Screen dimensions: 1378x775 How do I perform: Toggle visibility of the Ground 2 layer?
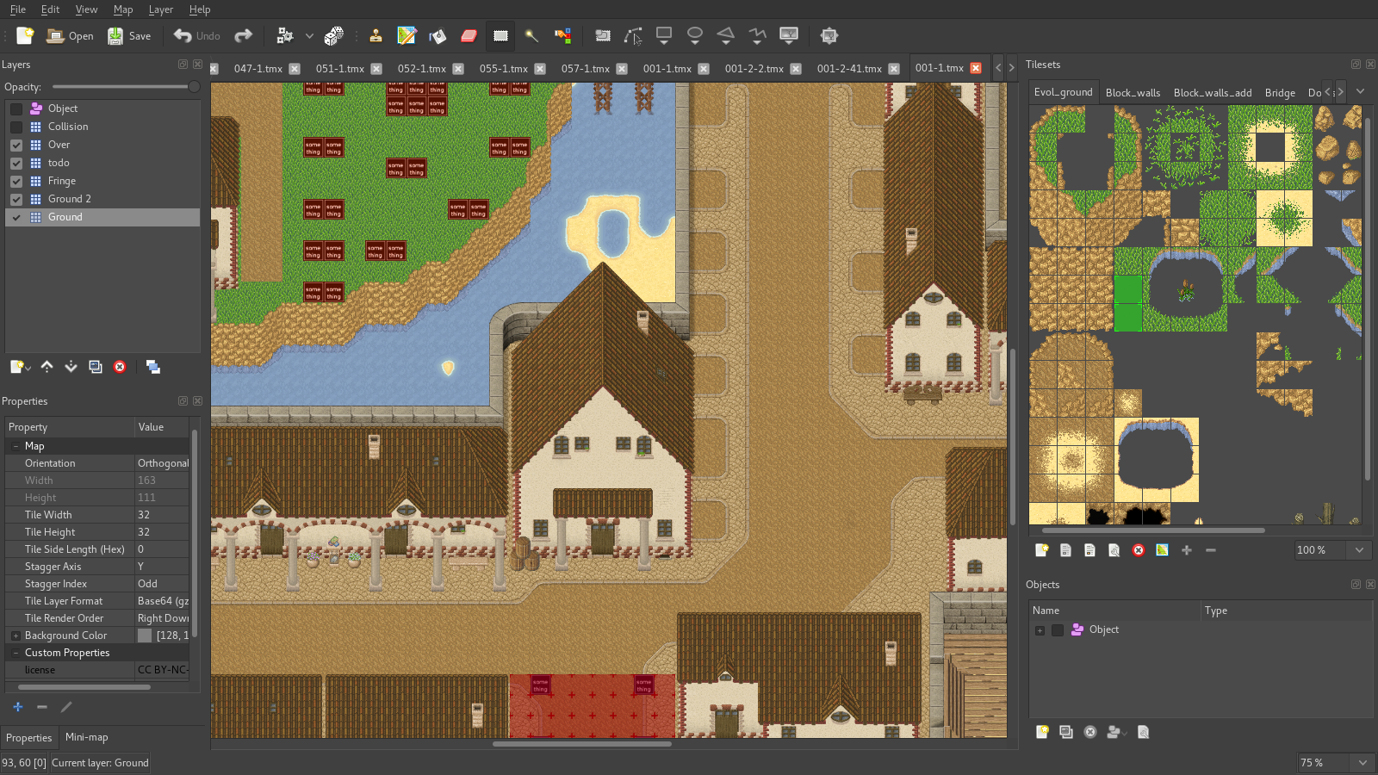click(16, 199)
